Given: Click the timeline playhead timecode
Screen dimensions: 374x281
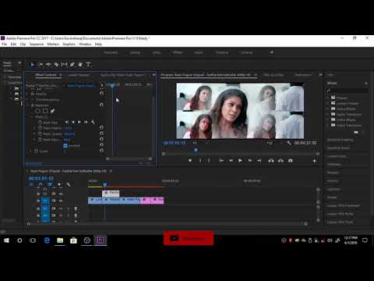Looking at the screenshot, I should pyautogui.click(x=41, y=178).
